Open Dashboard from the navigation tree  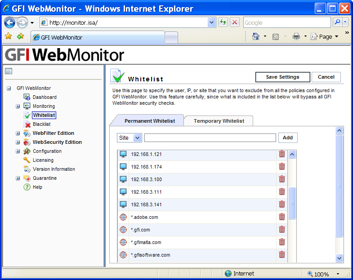pos(45,97)
